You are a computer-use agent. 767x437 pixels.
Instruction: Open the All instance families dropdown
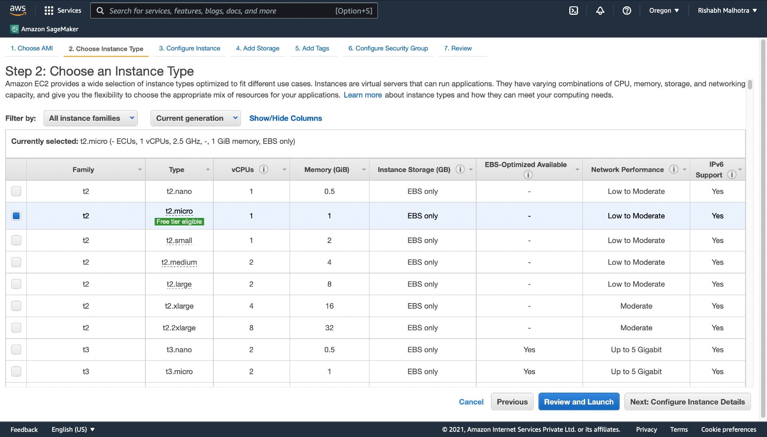pos(90,118)
